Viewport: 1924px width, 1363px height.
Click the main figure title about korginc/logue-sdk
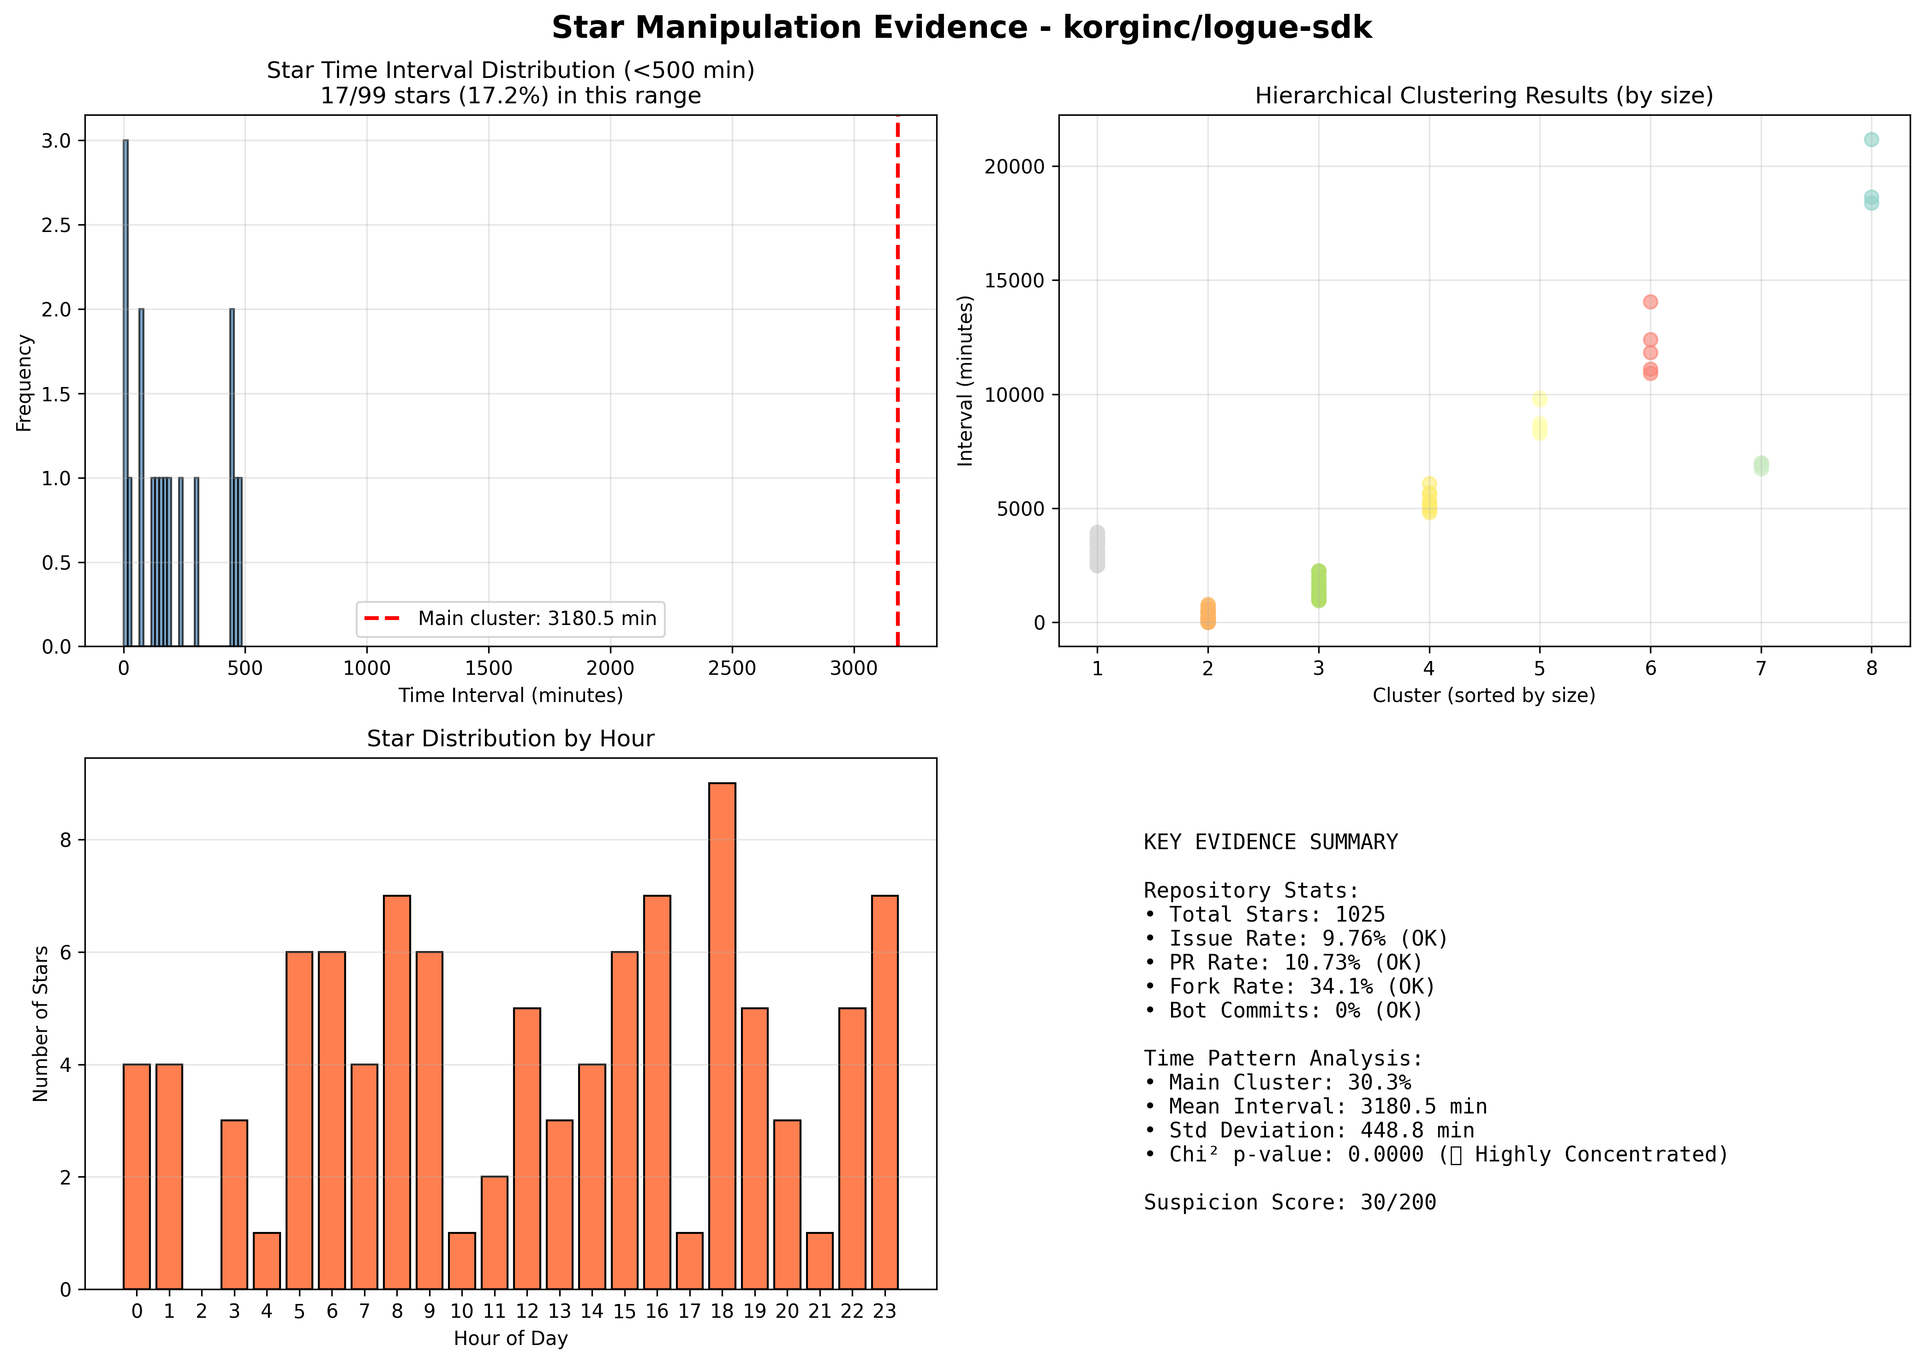coord(961,28)
